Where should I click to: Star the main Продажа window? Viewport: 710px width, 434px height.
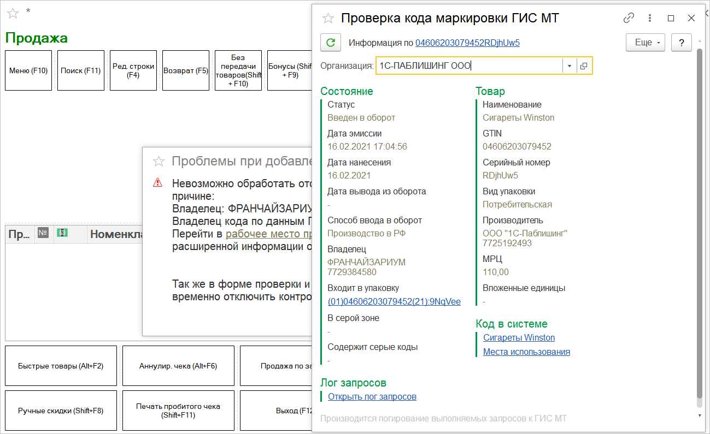pos(13,13)
